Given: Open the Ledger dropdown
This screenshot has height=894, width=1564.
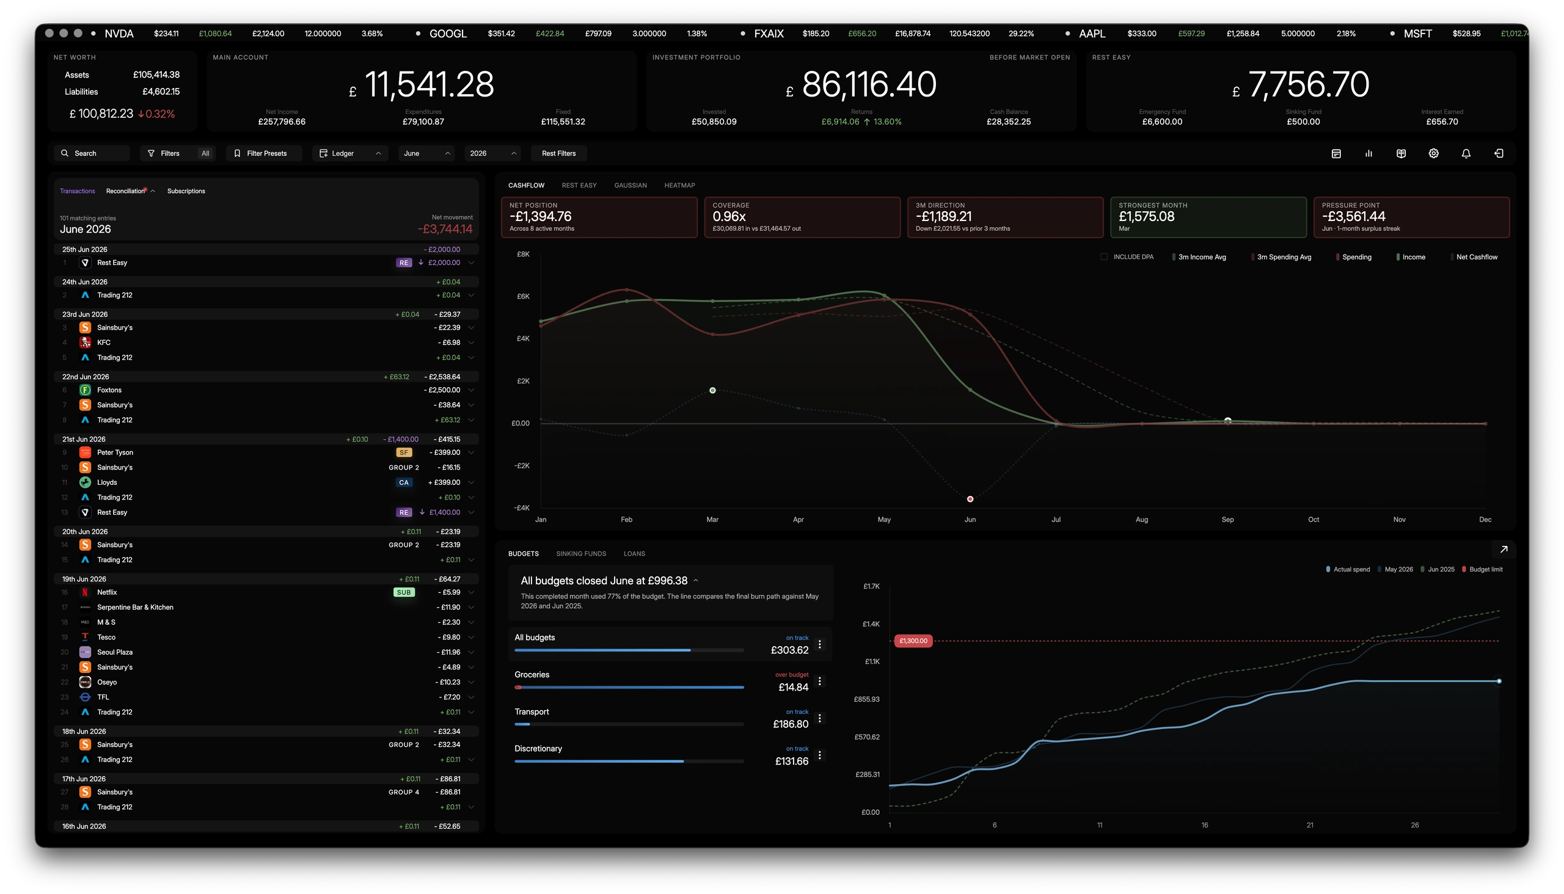Looking at the screenshot, I should [x=350, y=153].
